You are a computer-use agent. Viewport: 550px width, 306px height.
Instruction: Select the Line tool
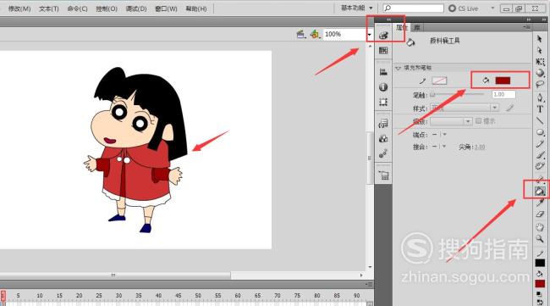point(540,121)
